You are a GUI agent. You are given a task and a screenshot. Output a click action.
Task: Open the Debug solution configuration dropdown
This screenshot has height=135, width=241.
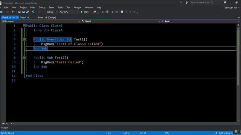(x=52, y=12)
